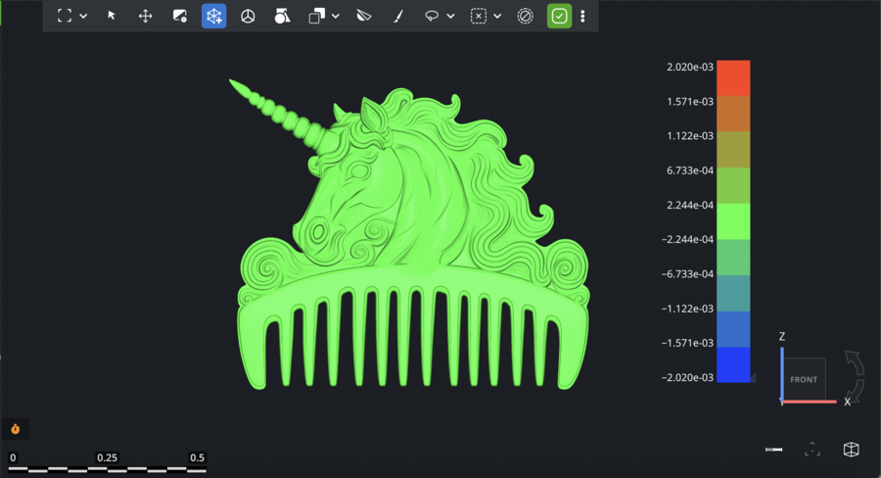
Task: Click the FRONT face of view cube
Action: coord(804,379)
